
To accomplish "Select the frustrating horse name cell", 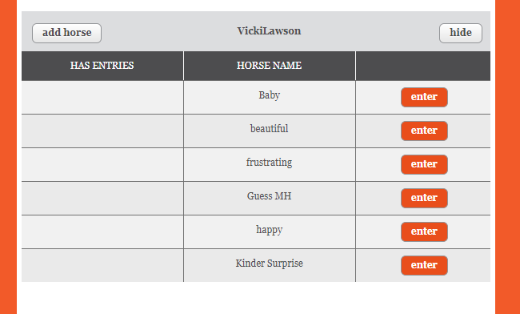I will click(270, 164).
